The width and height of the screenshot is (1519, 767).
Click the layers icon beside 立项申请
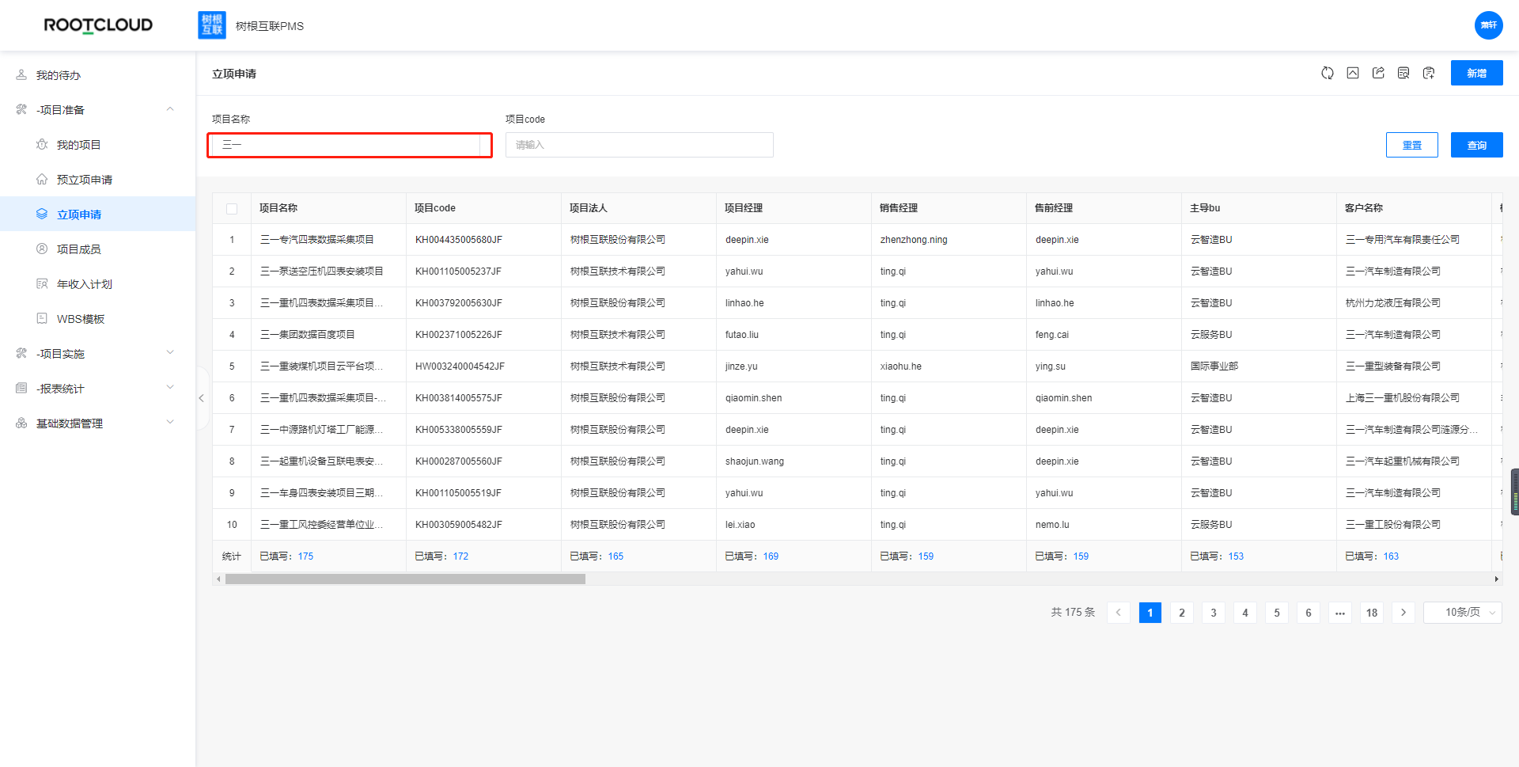pos(42,215)
